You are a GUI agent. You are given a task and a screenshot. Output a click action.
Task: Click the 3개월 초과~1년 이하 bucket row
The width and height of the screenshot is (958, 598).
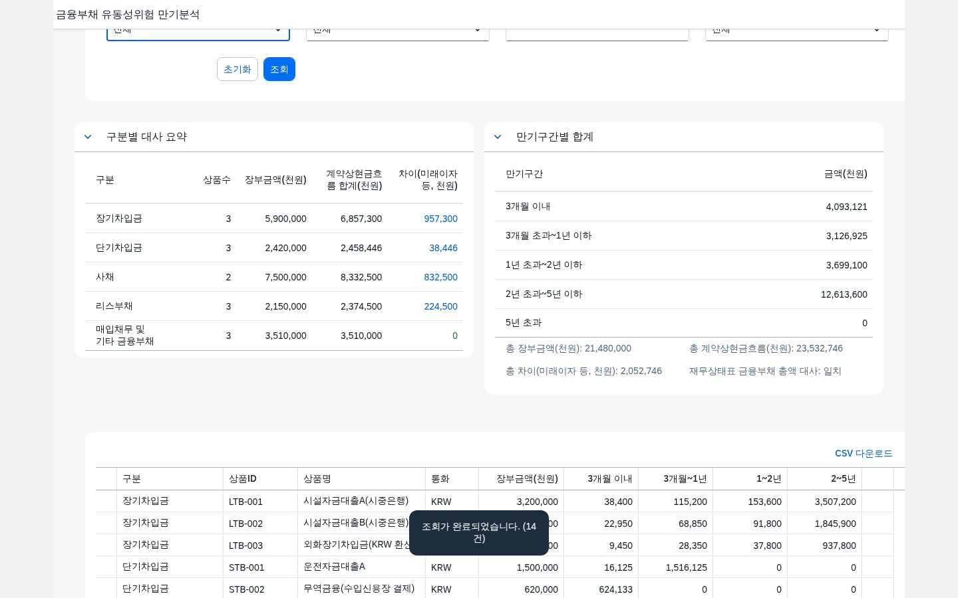click(x=684, y=236)
